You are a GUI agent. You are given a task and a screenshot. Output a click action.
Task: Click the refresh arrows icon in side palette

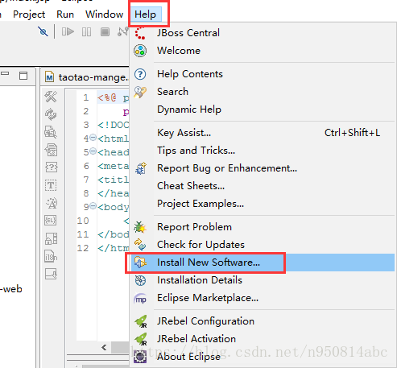(x=51, y=114)
